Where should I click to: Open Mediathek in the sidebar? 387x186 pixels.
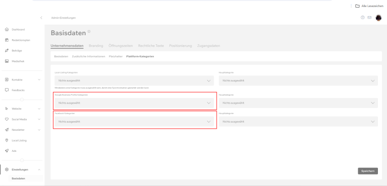(x=18, y=61)
